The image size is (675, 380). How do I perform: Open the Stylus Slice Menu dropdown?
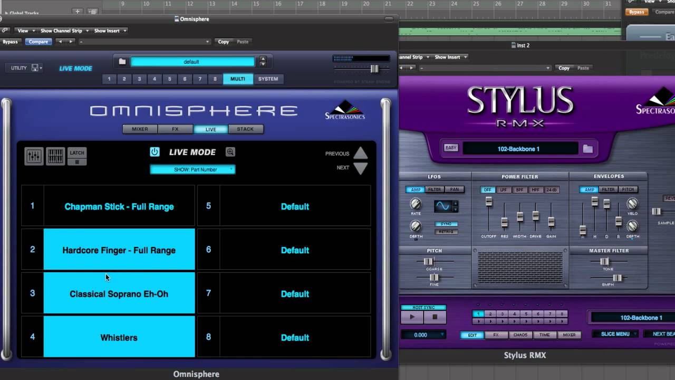click(615, 334)
